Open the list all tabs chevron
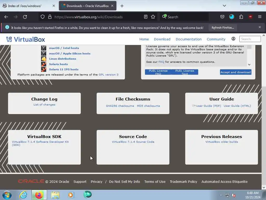Image resolution: width=266 pixels, height=200 pixels. (x=224, y=6)
